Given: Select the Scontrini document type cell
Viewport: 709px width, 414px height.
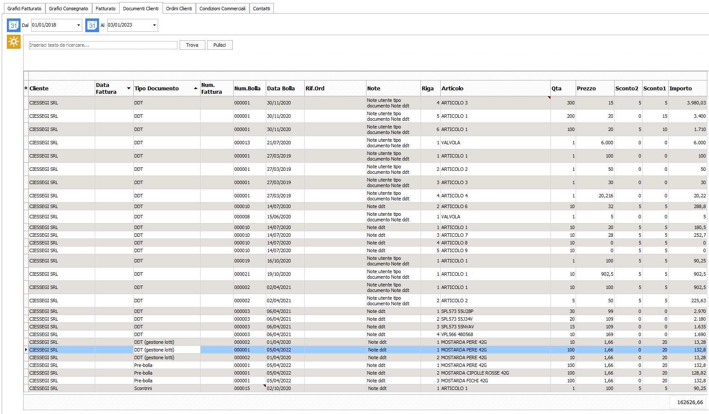Looking at the screenshot, I should (167, 388).
